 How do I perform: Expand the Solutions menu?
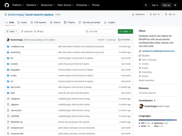pos(32,5)
